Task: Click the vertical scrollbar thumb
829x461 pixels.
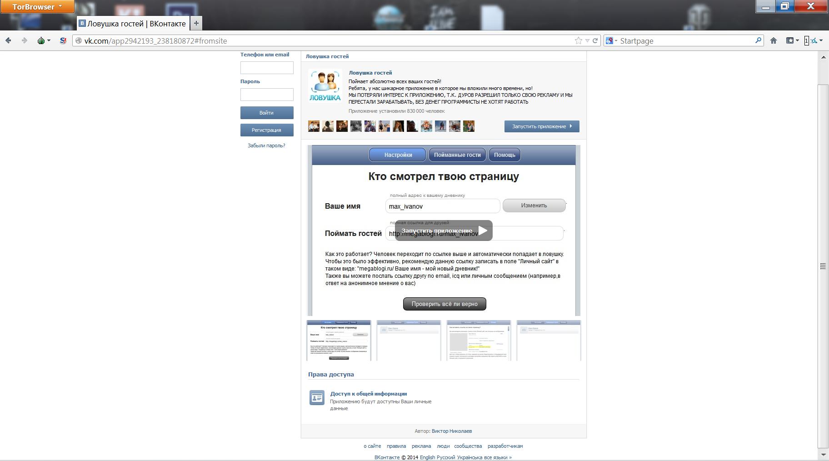Action: [x=823, y=266]
